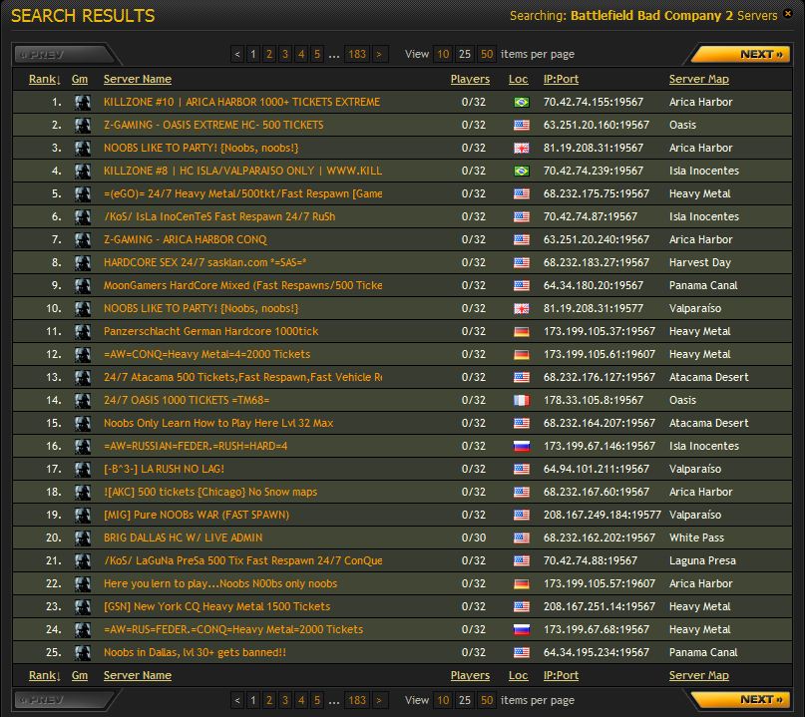Viewport: 805px width, 717px height.
Task: View 50 items per page at top
Action: (x=487, y=55)
